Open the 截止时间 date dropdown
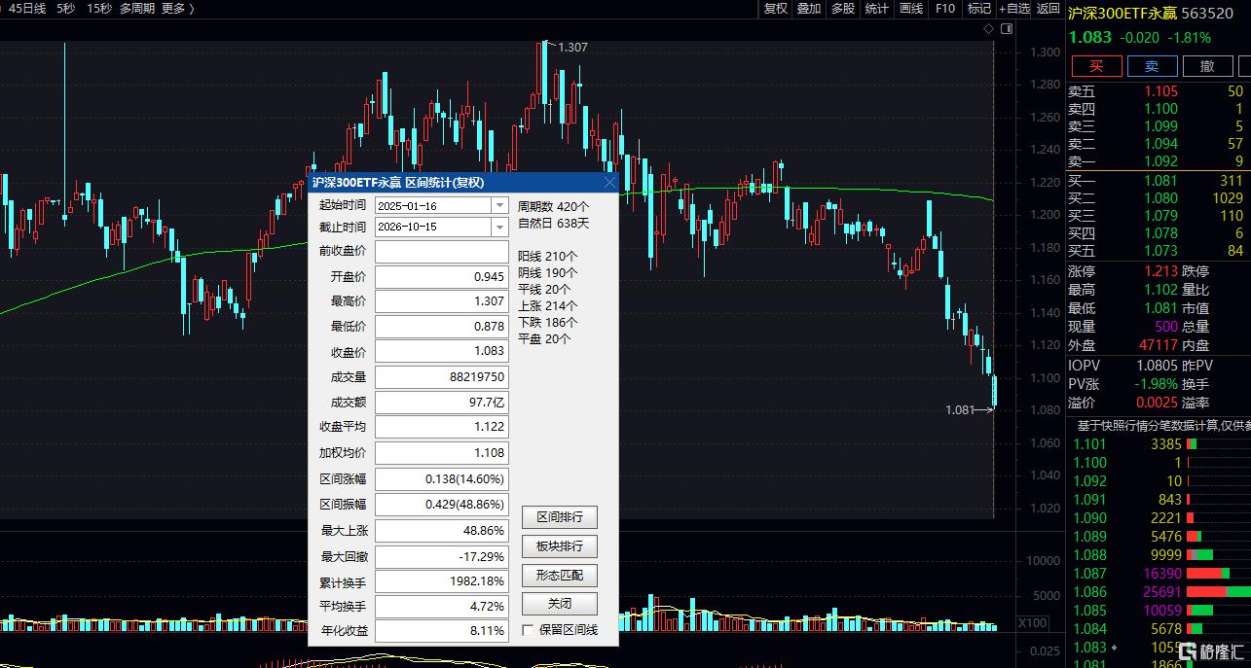The image size is (1251, 668). (500, 227)
